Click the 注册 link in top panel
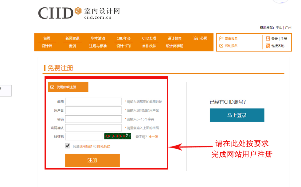The width and height of the screenshot is (301, 187). 284,39
